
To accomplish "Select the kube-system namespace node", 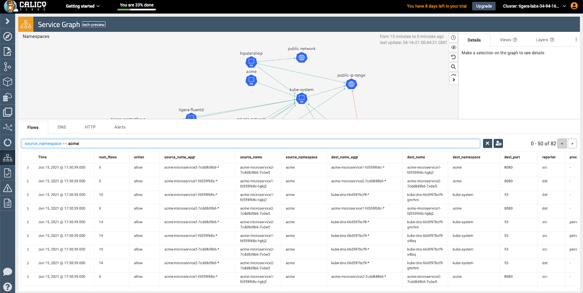I will coord(302,98).
